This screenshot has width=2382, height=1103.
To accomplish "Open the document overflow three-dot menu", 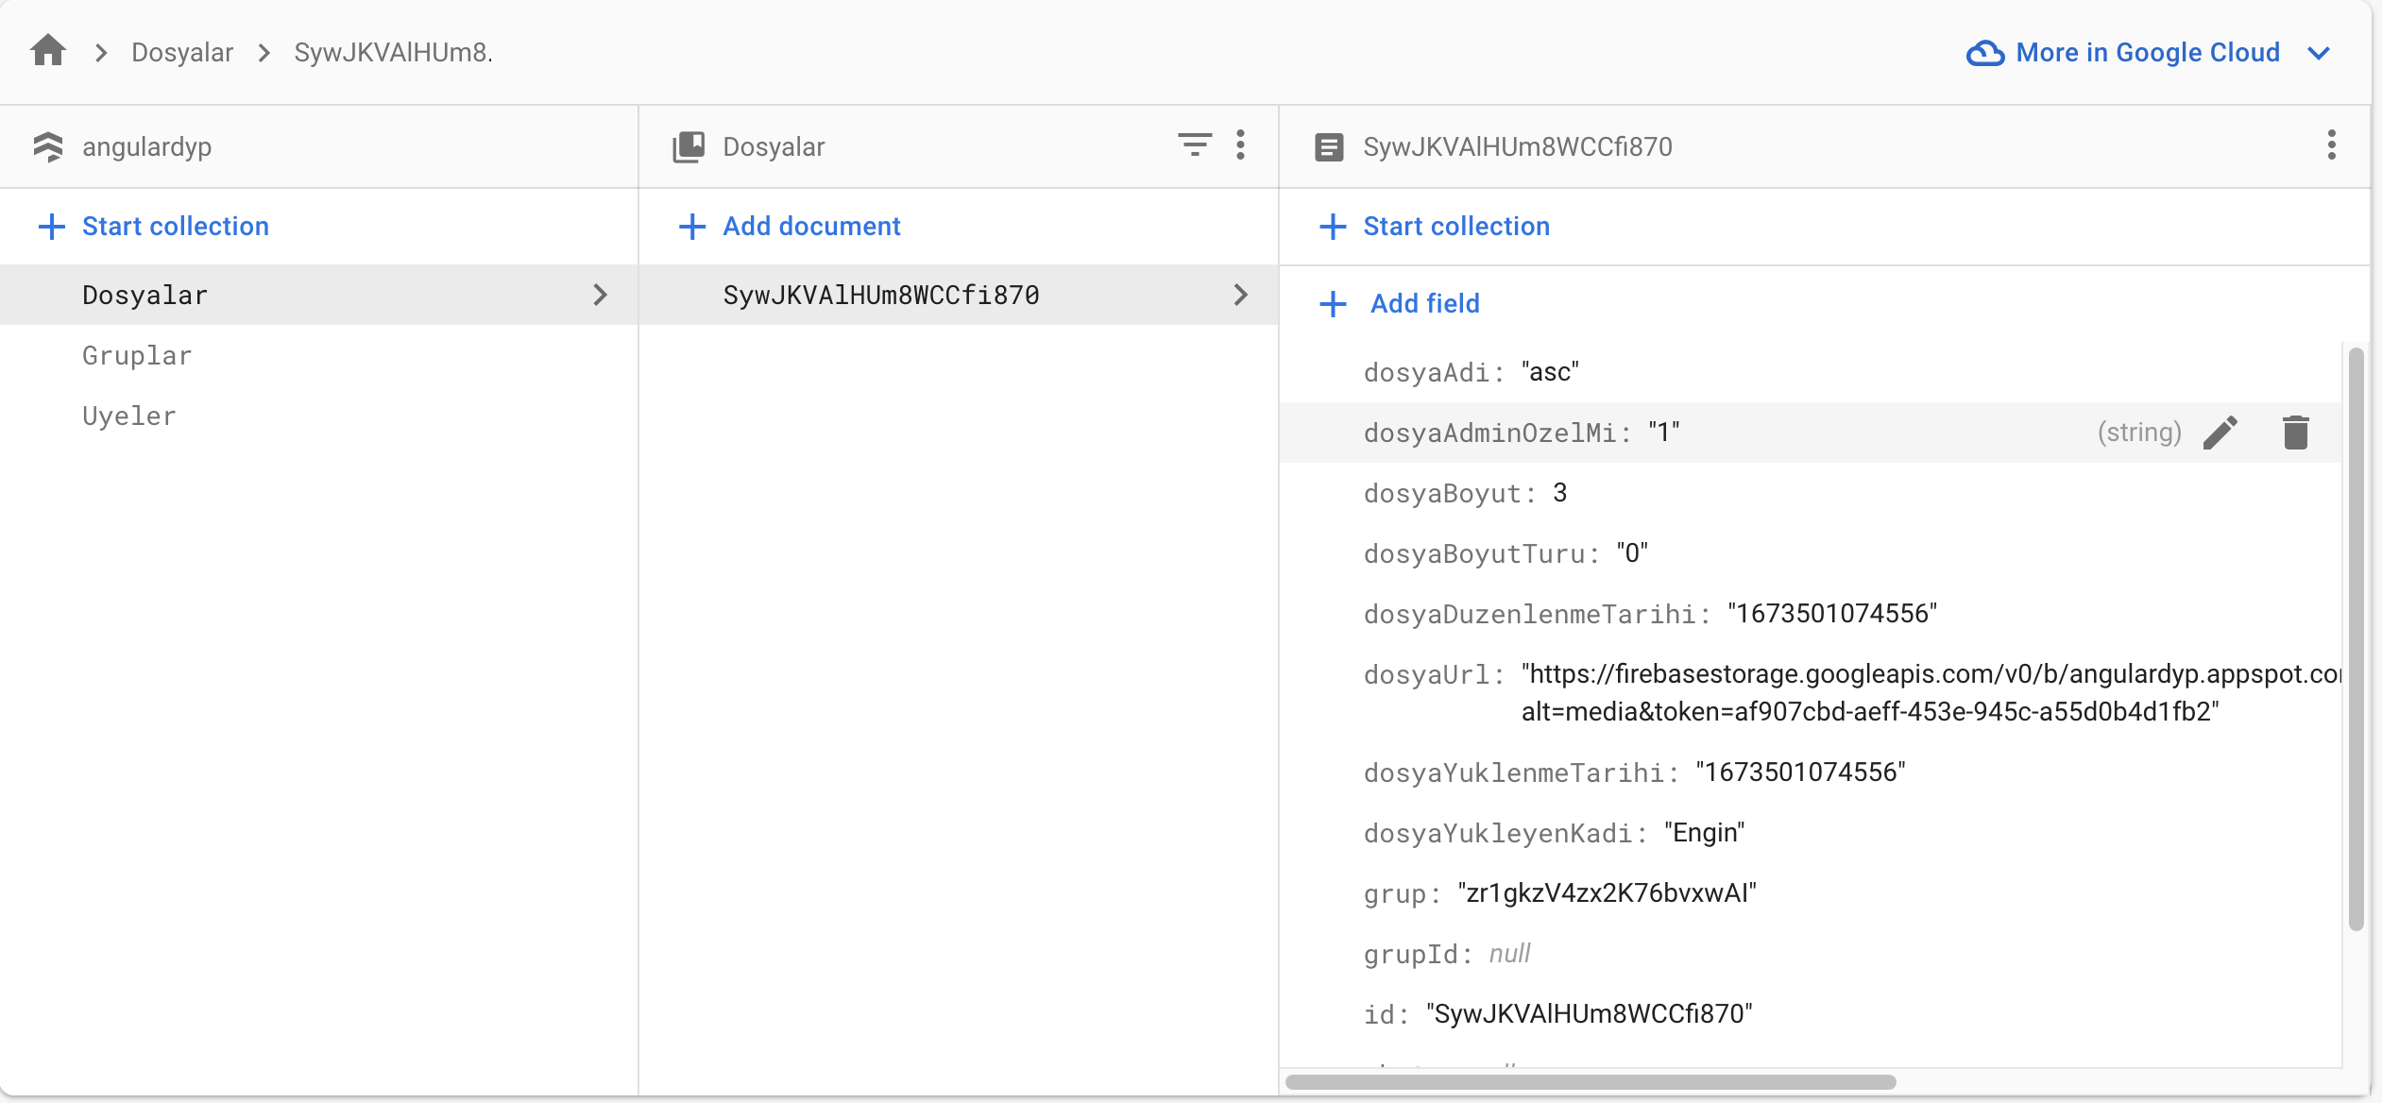I will (2331, 144).
